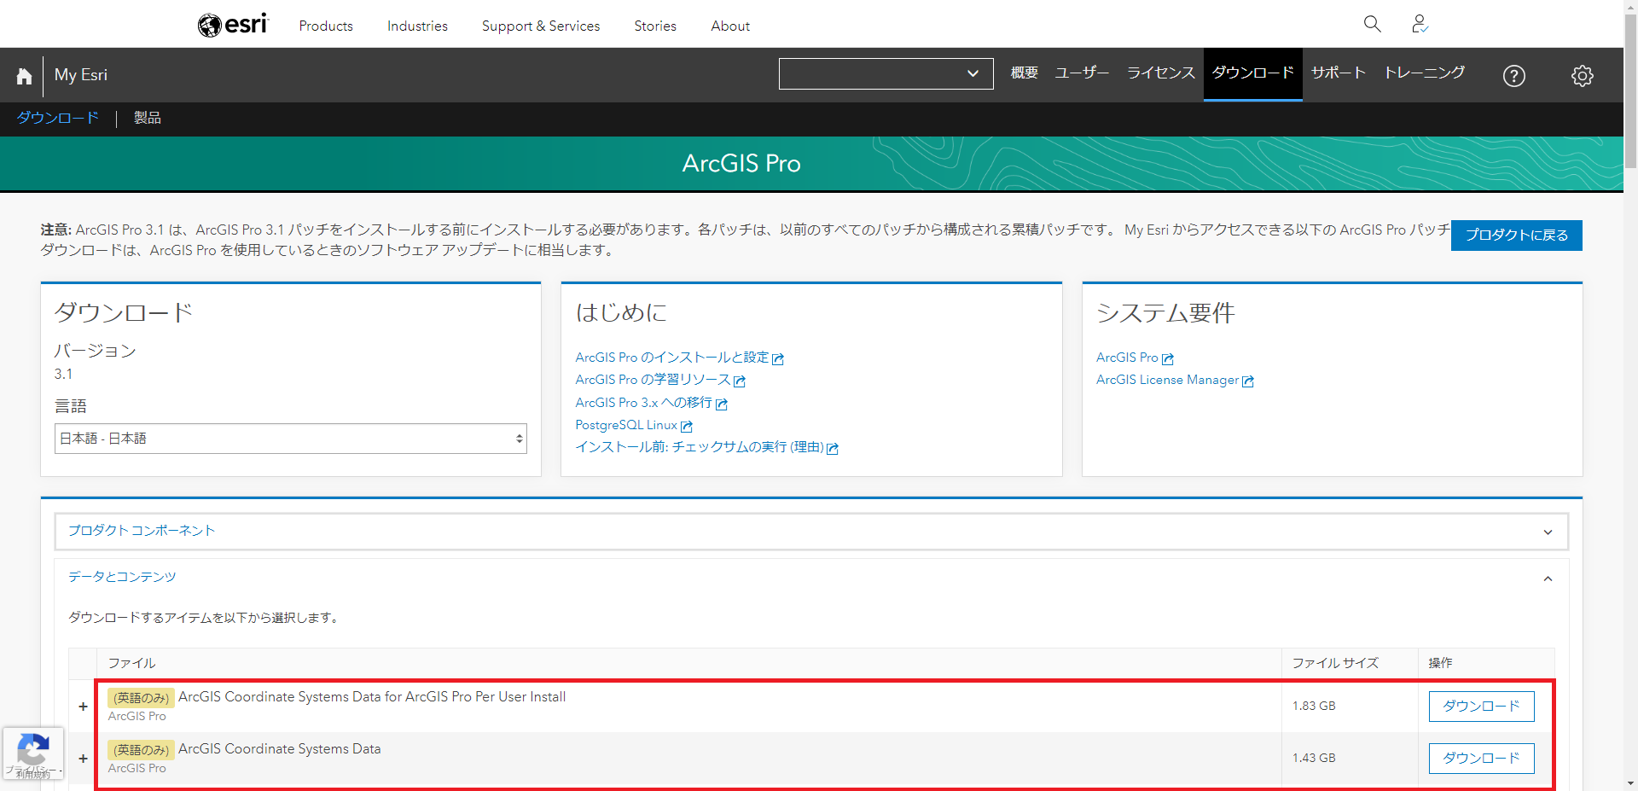
Task: Go to My Esri home icon
Action: [x=24, y=75]
